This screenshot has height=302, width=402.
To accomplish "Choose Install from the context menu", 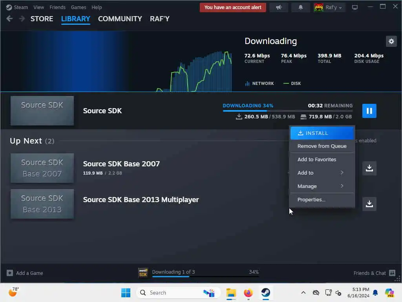I will pyautogui.click(x=322, y=133).
